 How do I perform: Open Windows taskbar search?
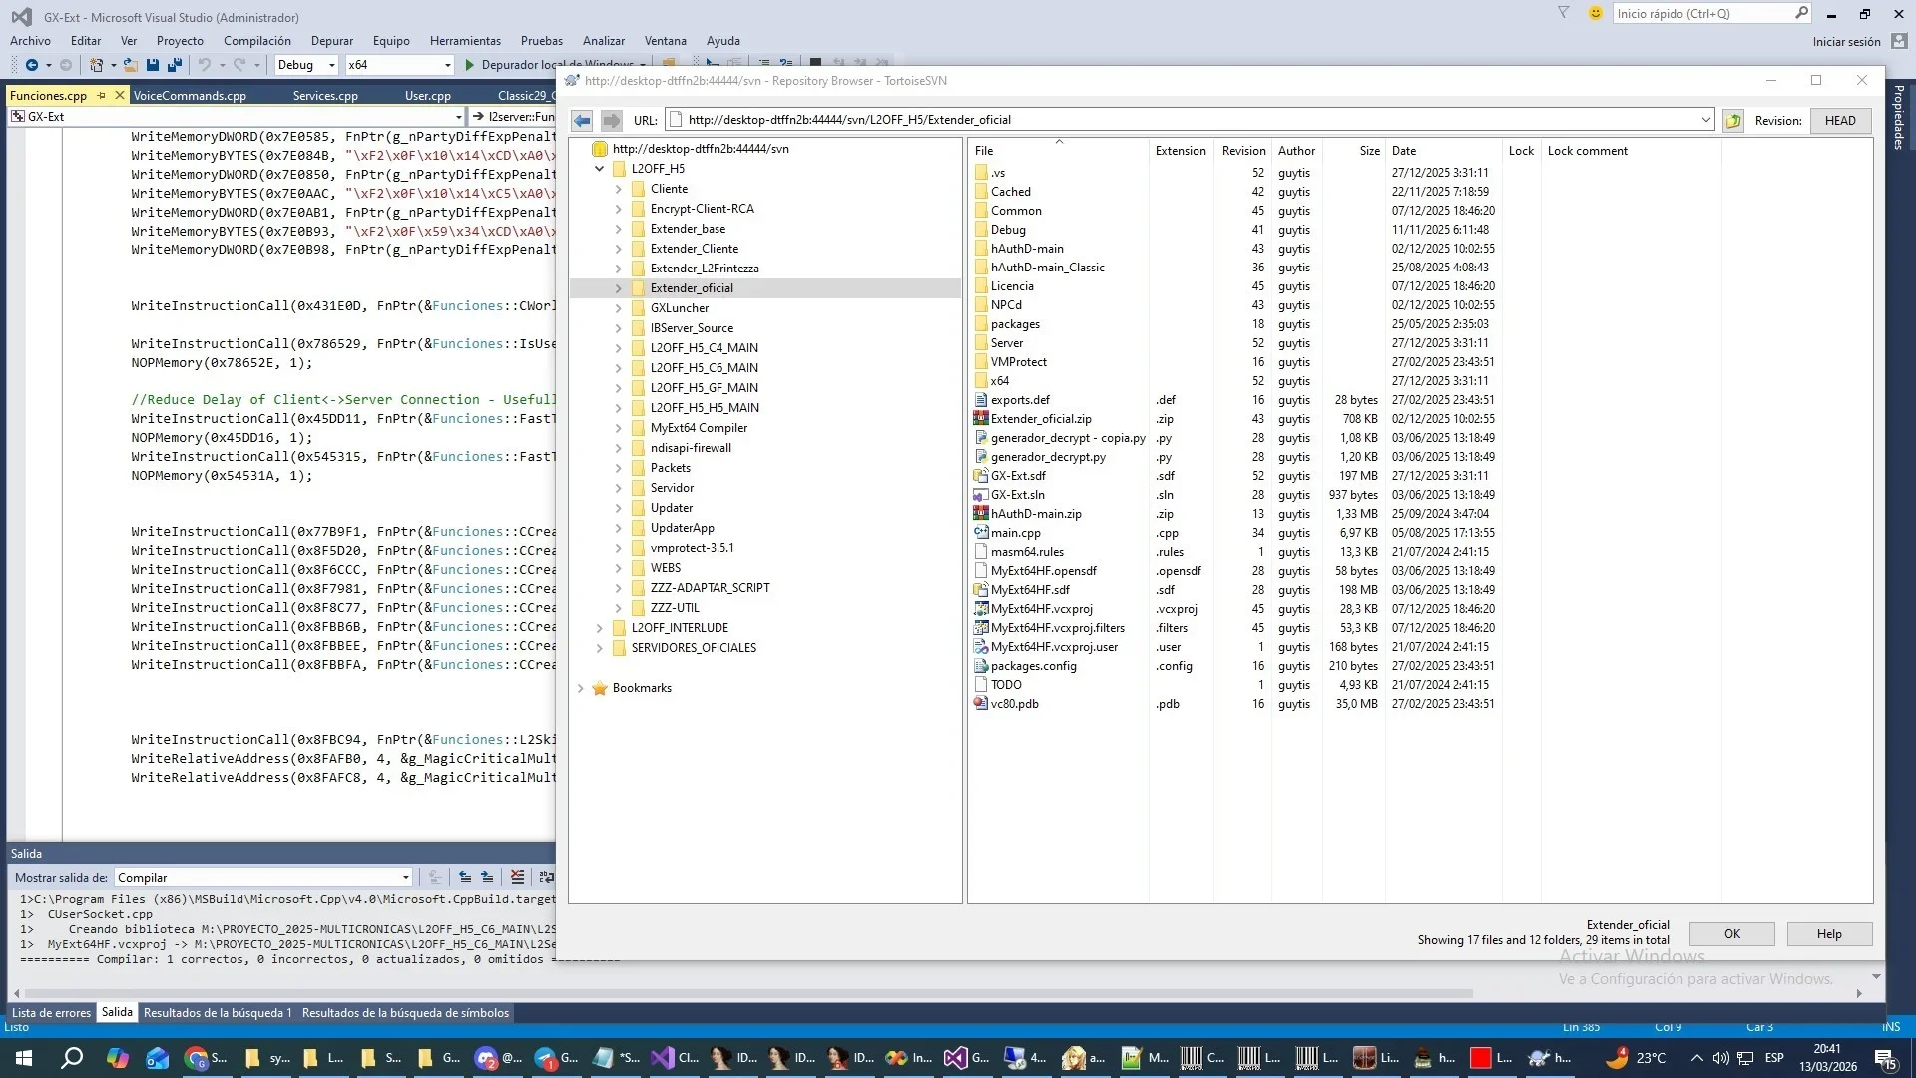coord(72,1058)
